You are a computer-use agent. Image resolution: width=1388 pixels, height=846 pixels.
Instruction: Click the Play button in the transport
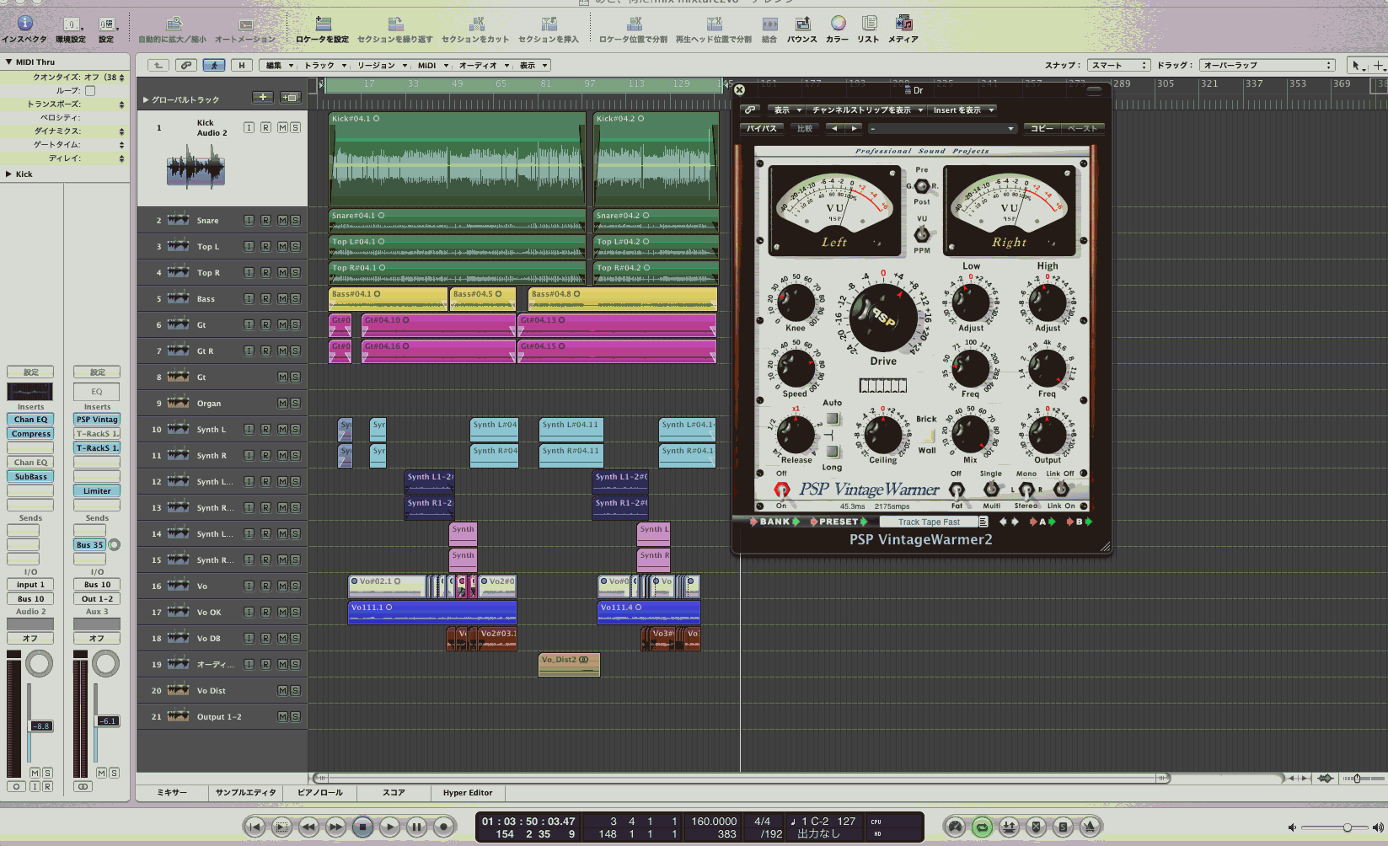(389, 827)
